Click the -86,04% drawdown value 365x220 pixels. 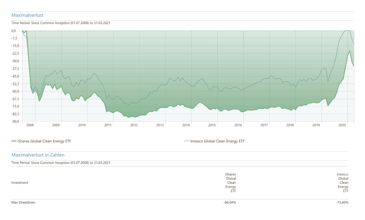tap(230, 202)
